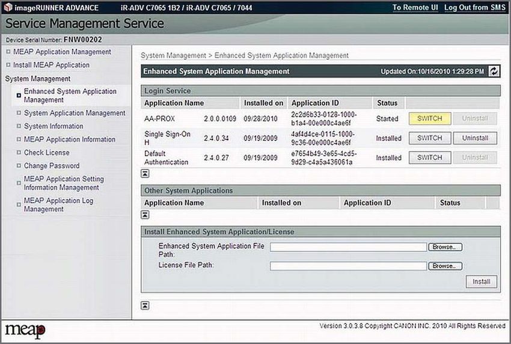Click the back-to-top icon below Install section

(x=145, y=305)
